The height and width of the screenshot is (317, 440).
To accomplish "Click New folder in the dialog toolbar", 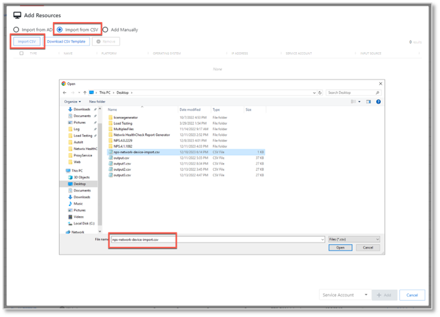I will pos(97,101).
